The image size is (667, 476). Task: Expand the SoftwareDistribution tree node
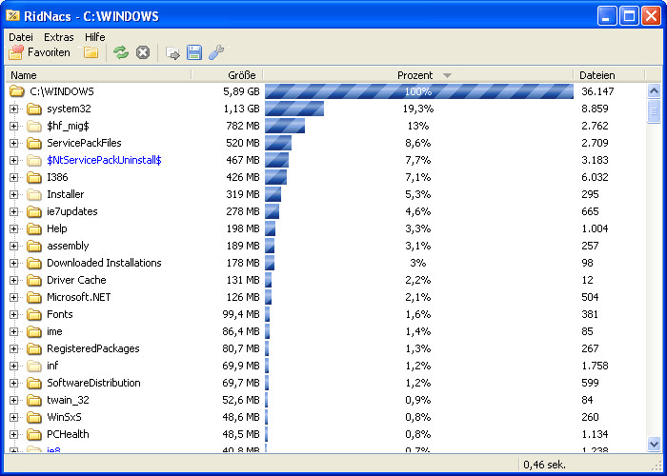point(14,383)
